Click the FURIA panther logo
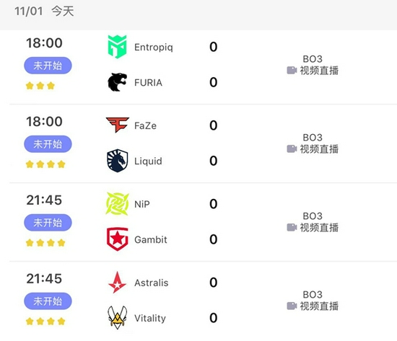397x341 pixels. (117, 82)
